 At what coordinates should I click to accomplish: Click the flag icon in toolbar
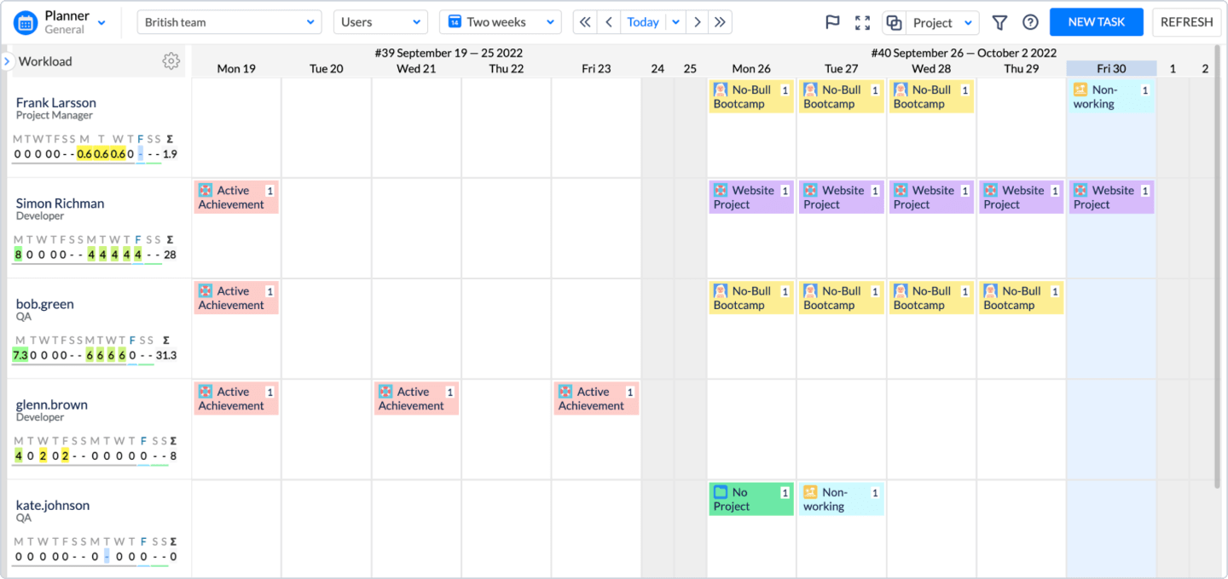[832, 22]
